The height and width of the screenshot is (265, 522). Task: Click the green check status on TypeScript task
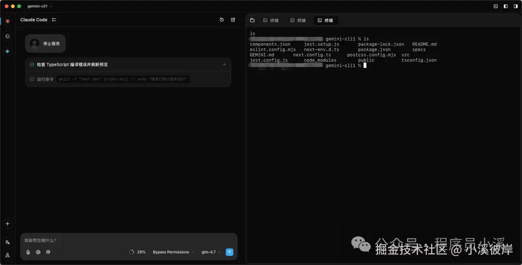32,65
